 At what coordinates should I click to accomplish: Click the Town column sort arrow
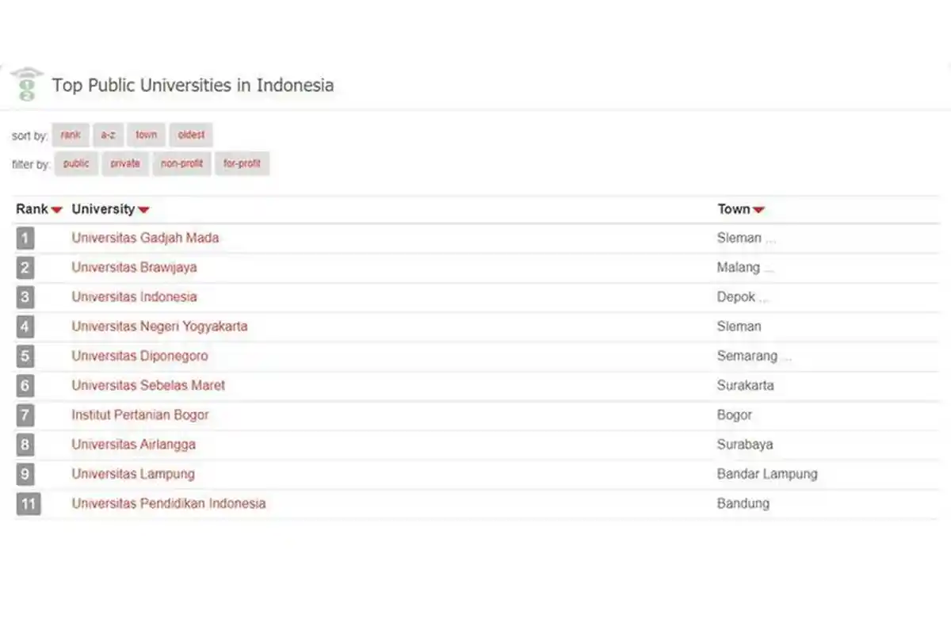click(758, 210)
